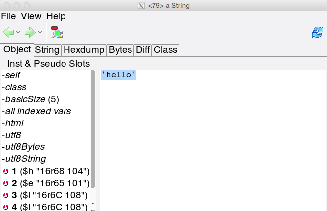Click the red icon beside slot 3
The image size is (327, 211).
coord(6,195)
